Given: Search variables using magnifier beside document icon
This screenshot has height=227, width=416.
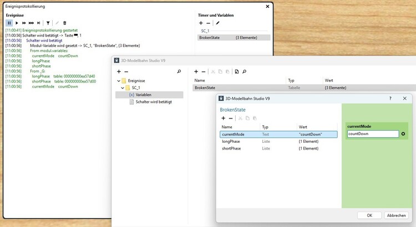Looking at the screenshot, I should point(245,71).
